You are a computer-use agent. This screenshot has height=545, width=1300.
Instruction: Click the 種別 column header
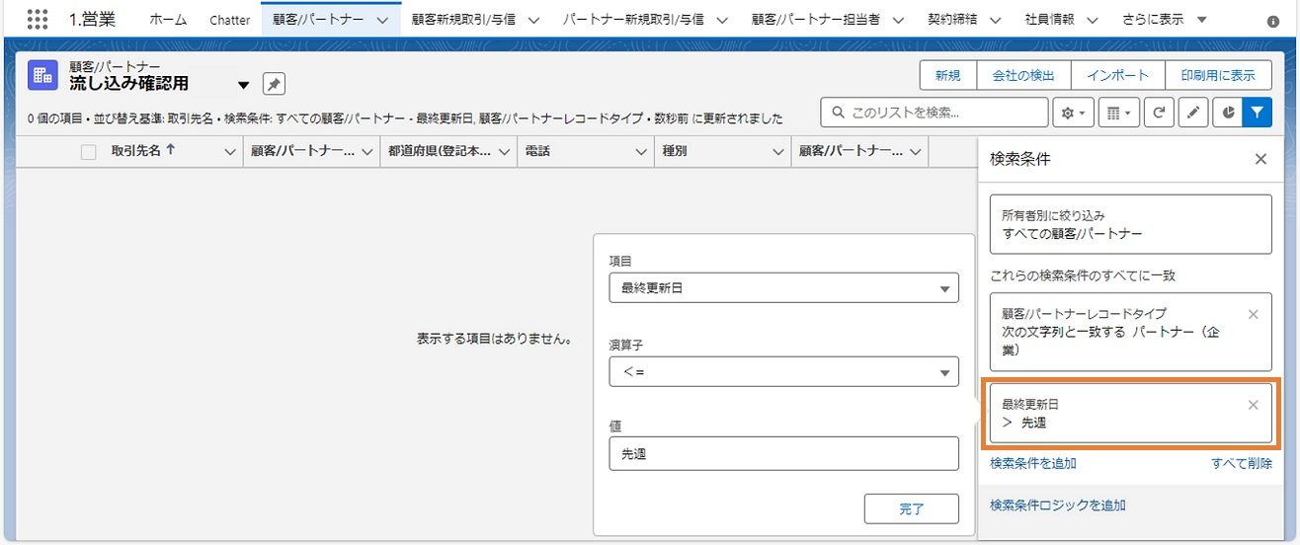[675, 152]
